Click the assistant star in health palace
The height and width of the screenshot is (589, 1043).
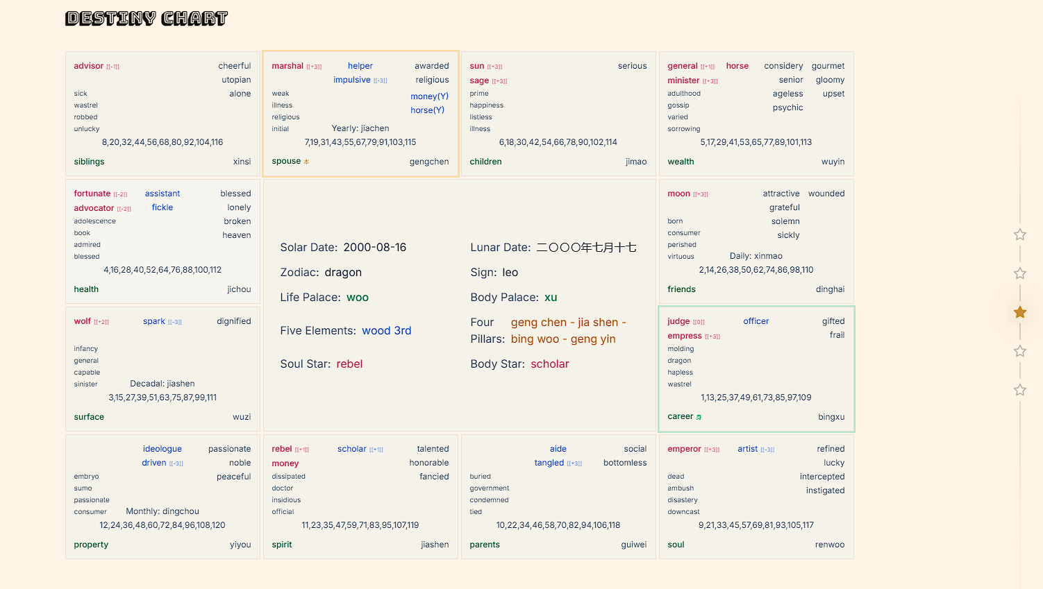[x=162, y=194]
